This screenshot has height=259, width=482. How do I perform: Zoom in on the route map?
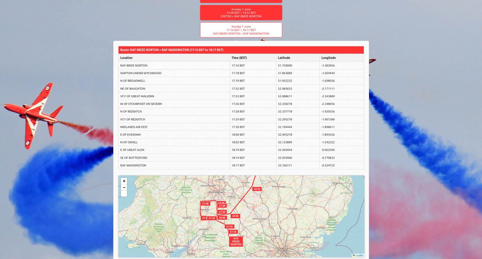(x=124, y=181)
